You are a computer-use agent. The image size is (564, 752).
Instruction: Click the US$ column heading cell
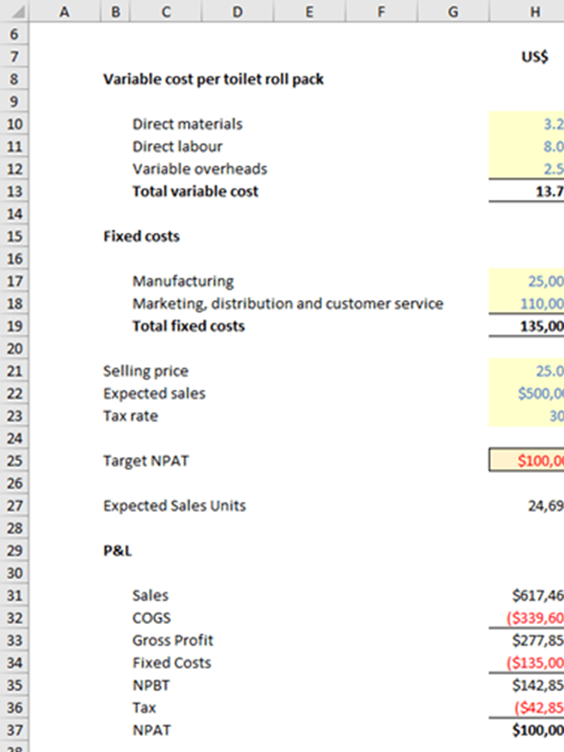point(534,57)
